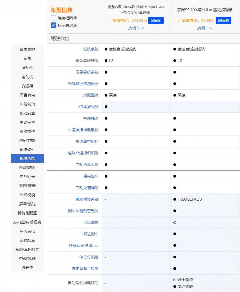Expand 换辆车 below the 享界S9 column
240x292 pixels.
click(x=203, y=28)
